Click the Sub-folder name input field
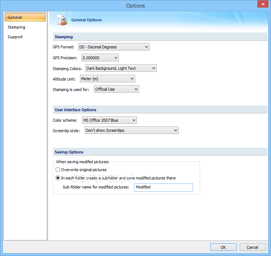This screenshot has width=271, height=256. (164, 187)
